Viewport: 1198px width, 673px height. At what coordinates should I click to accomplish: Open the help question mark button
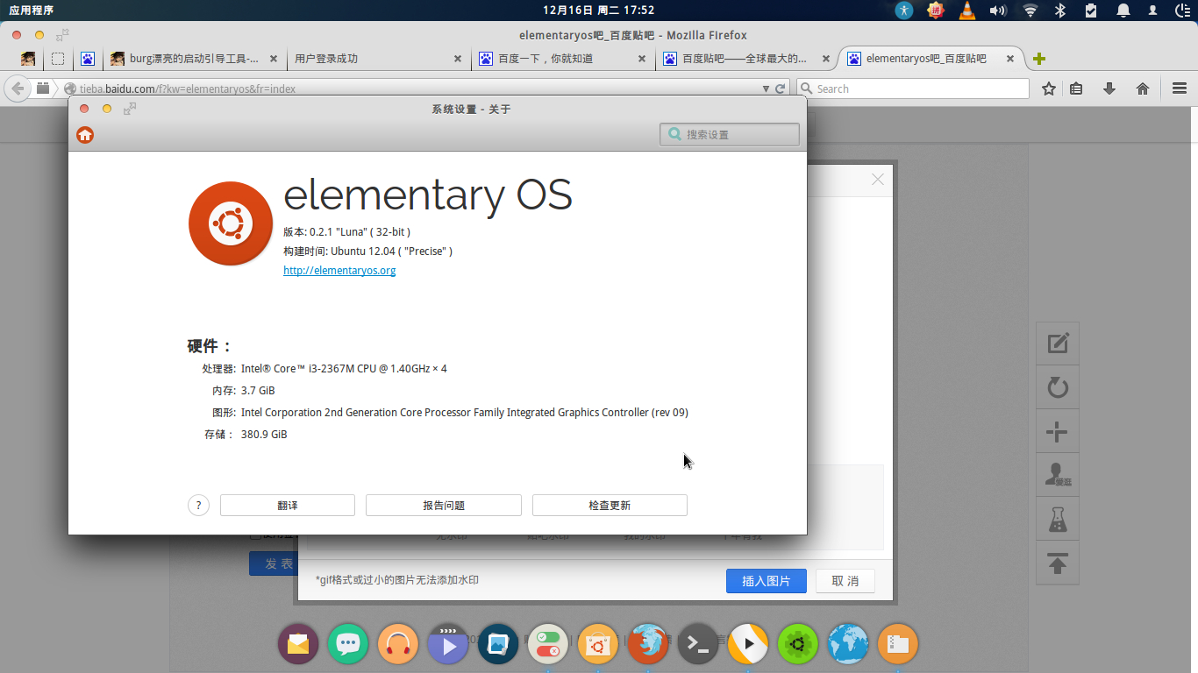[x=199, y=505]
